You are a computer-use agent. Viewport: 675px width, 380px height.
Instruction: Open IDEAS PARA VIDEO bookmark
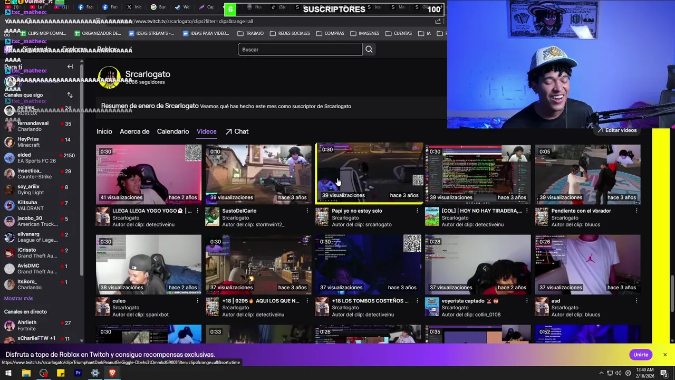[206, 33]
